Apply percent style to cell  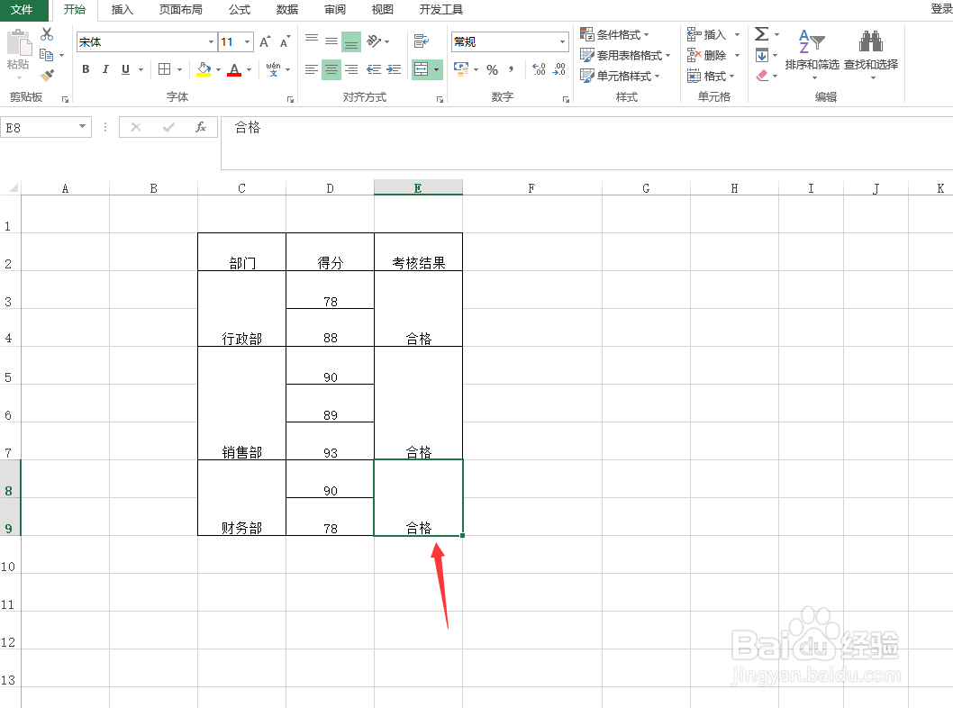coord(492,68)
